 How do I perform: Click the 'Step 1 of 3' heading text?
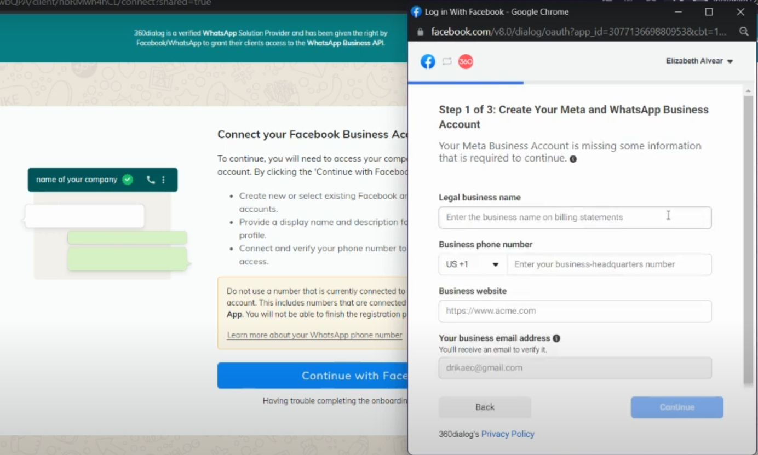pos(573,117)
